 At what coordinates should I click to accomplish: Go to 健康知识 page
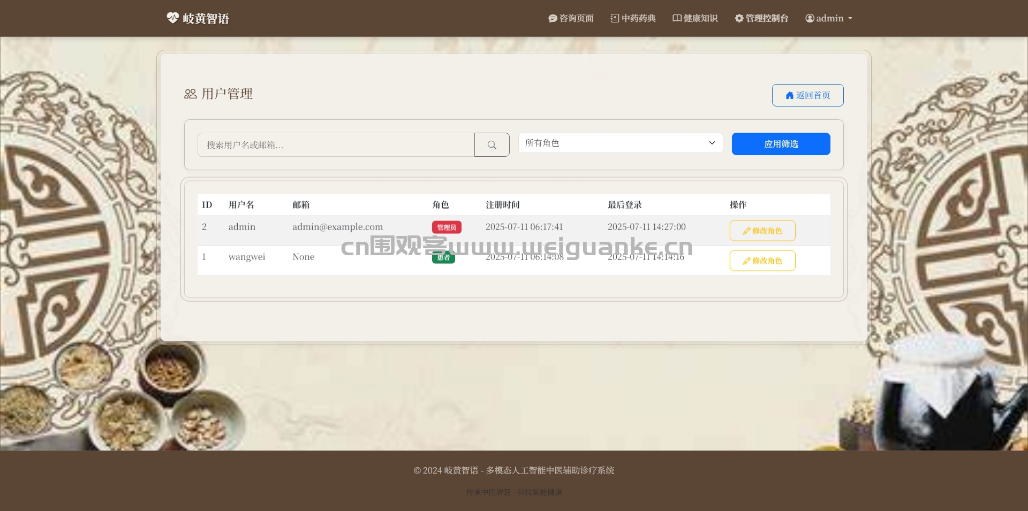(695, 18)
